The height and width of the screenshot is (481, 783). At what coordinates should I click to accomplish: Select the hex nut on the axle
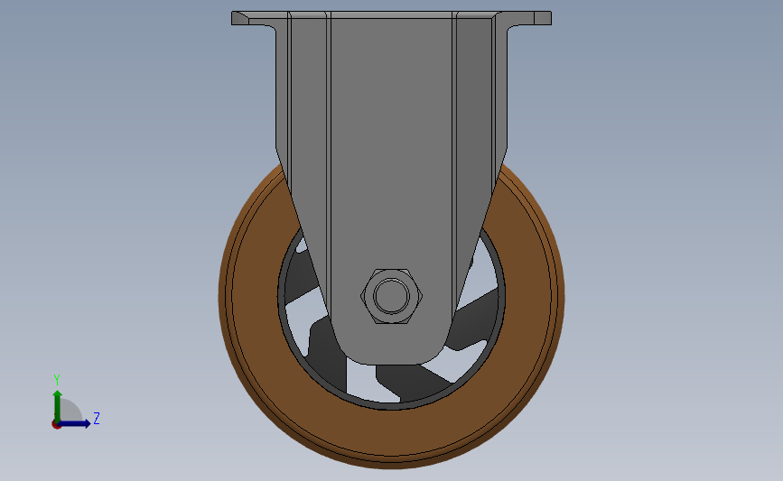click(392, 296)
